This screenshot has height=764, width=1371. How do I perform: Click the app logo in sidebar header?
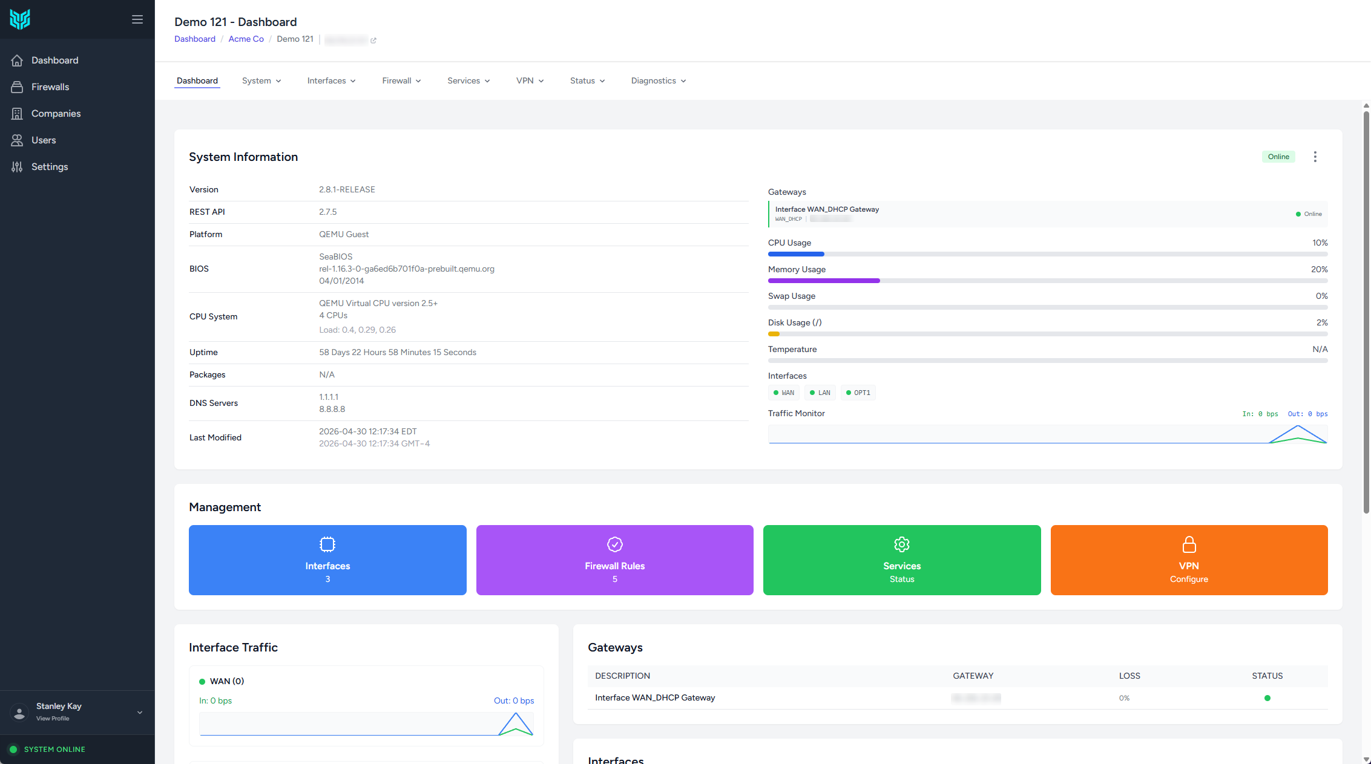pyautogui.click(x=20, y=19)
